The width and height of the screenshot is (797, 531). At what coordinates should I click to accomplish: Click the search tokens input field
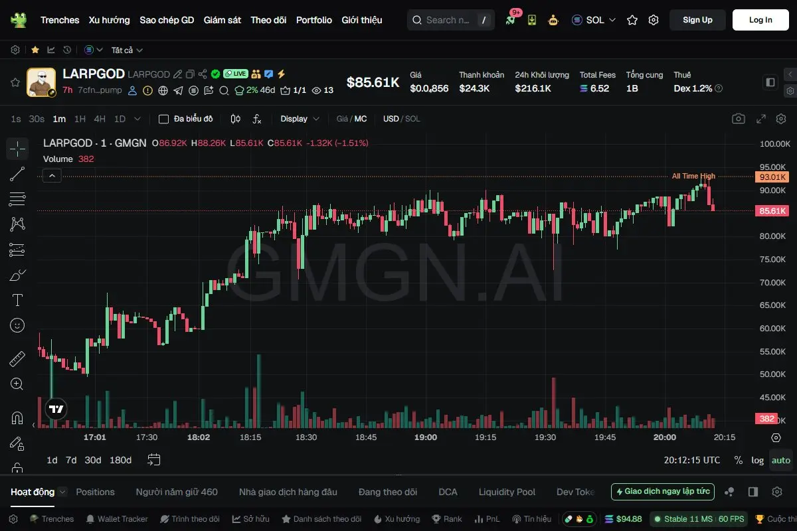click(x=451, y=20)
